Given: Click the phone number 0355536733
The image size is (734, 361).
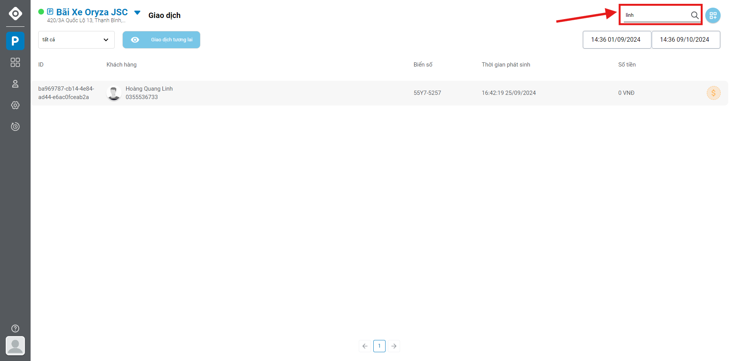Looking at the screenshot, I should [x=142, y=97].
